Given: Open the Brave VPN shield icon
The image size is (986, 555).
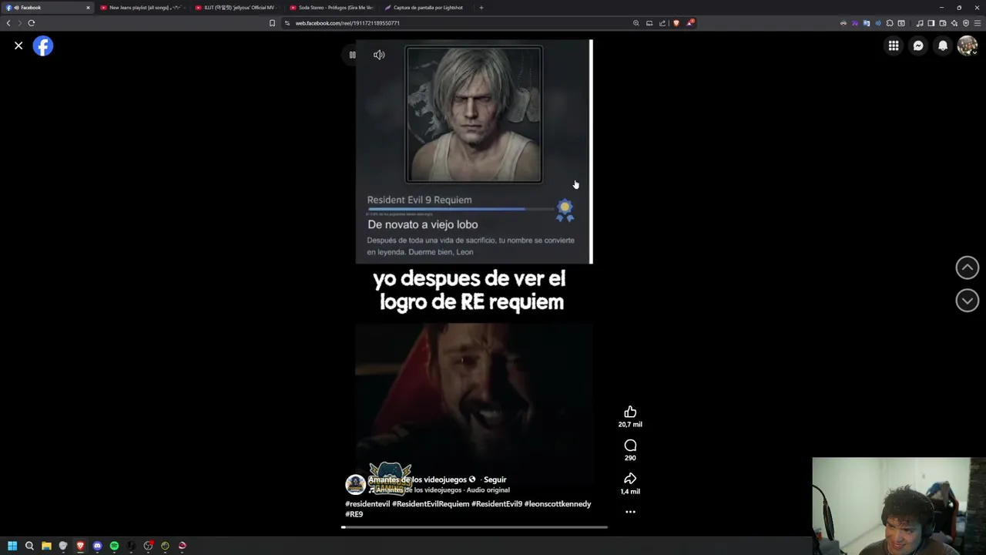Looking at the screenshot, I should point(966,23).
